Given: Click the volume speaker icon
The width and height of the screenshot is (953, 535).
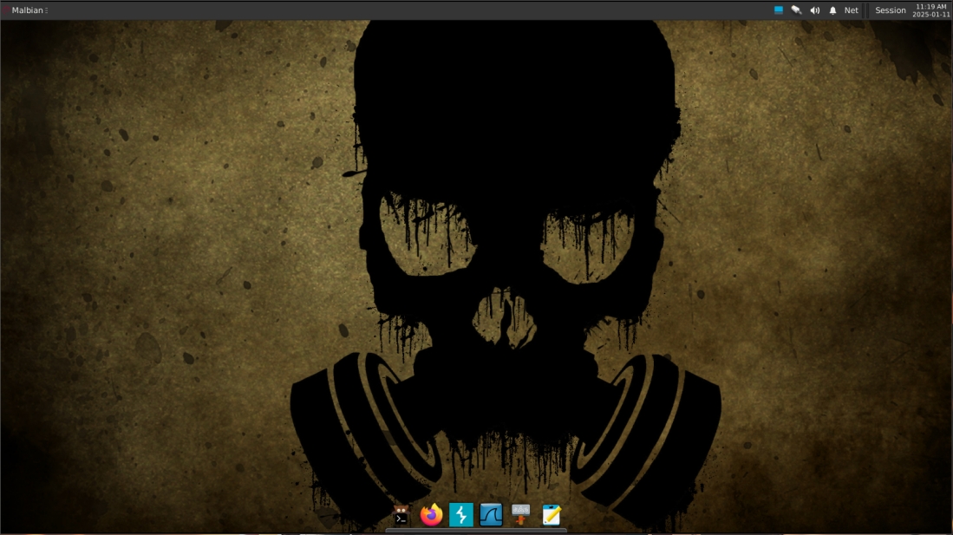Looking at the screenshot, I should [x=815, y=10].
